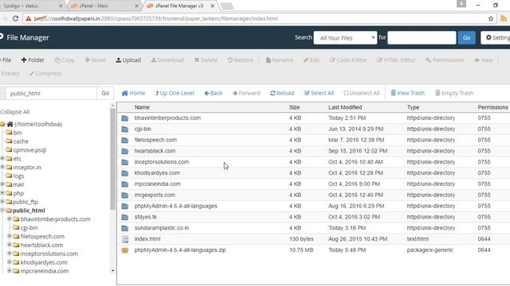
Task: Bookmark page with the star icon
Action: [491, 18]
